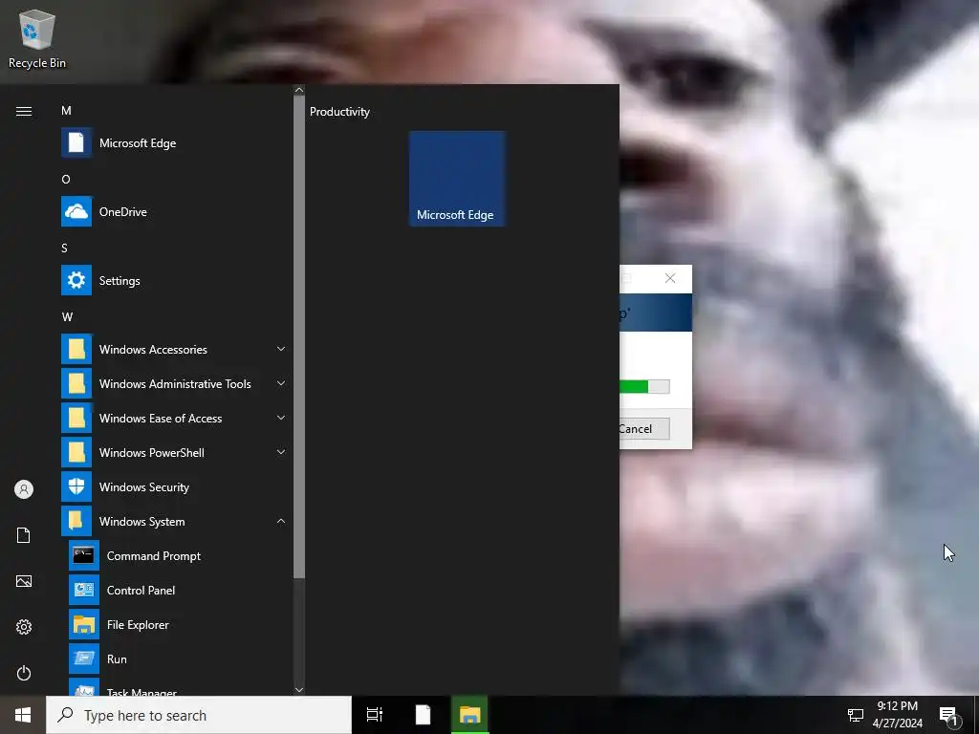Screen dimensions: 979x734
Task: Expand Windows Accessories chevron
Action: coord(281,349)
